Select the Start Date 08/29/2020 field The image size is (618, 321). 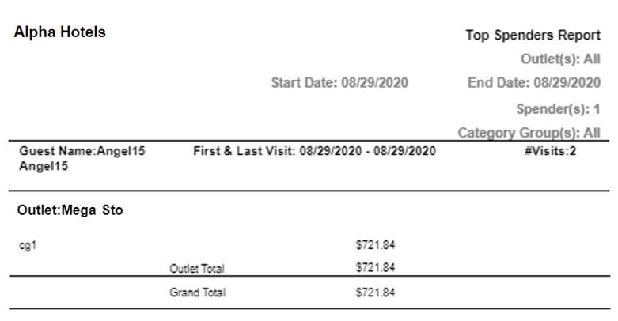339,82
